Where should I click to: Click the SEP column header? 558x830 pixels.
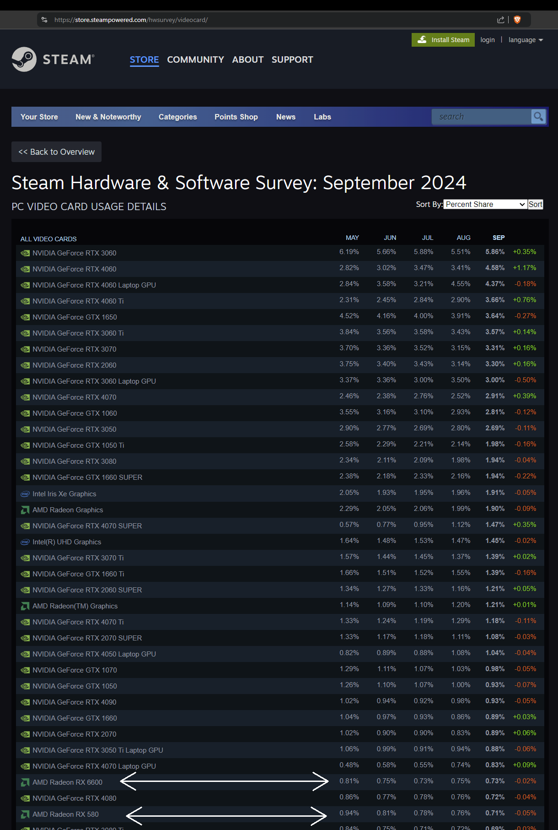(x=499, y=238)
